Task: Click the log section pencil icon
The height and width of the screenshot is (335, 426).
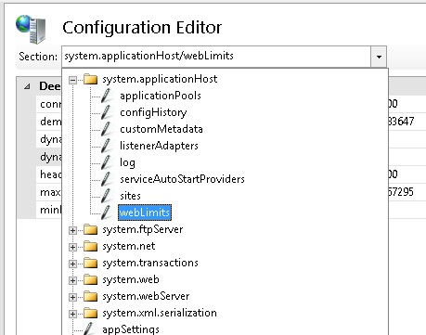Action: 107,162
